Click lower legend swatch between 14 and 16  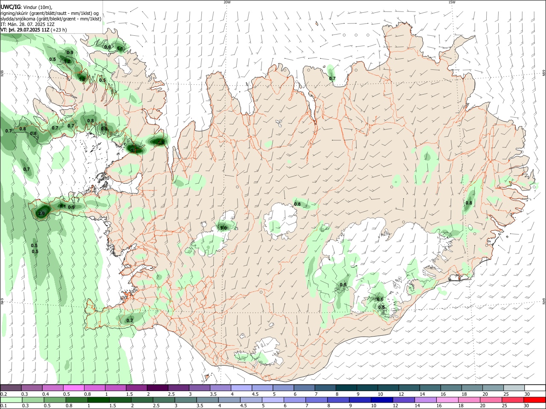425,400
